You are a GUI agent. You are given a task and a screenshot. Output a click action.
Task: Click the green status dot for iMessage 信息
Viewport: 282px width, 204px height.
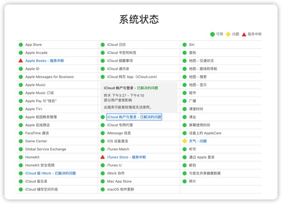103,133
